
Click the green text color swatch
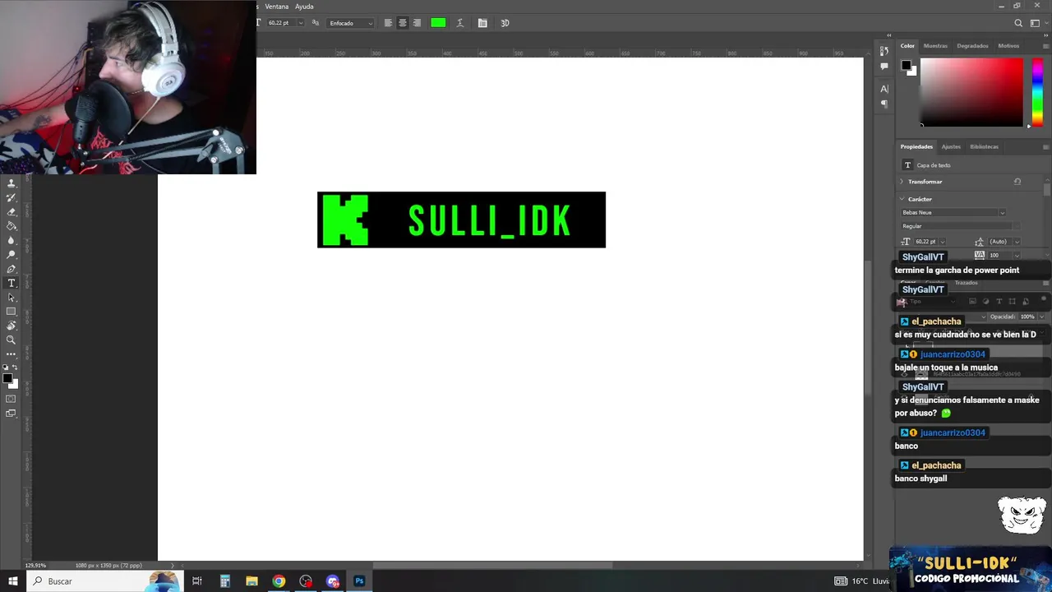(x=438, y=23)
